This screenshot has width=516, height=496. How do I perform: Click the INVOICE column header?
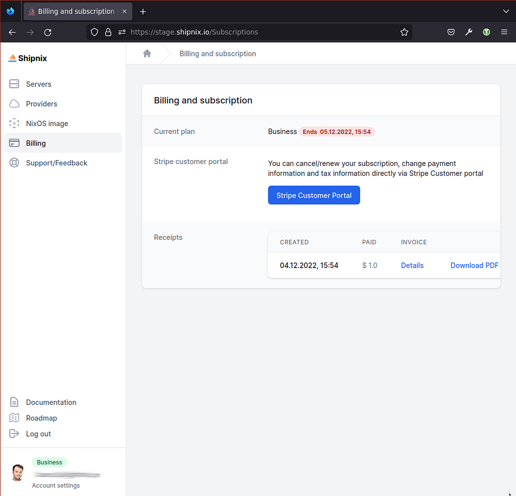tap(414, 242)
